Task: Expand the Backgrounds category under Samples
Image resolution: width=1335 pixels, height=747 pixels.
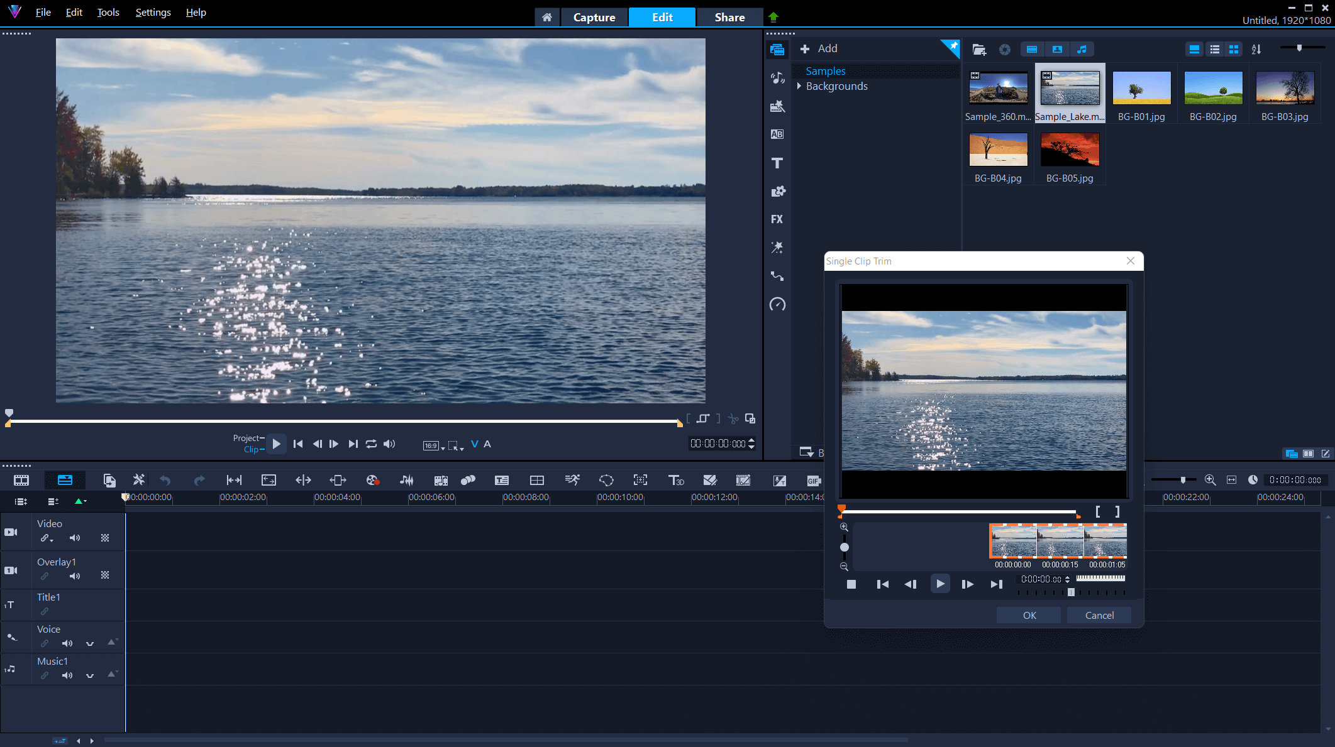Action: click(x=799, y=86)
